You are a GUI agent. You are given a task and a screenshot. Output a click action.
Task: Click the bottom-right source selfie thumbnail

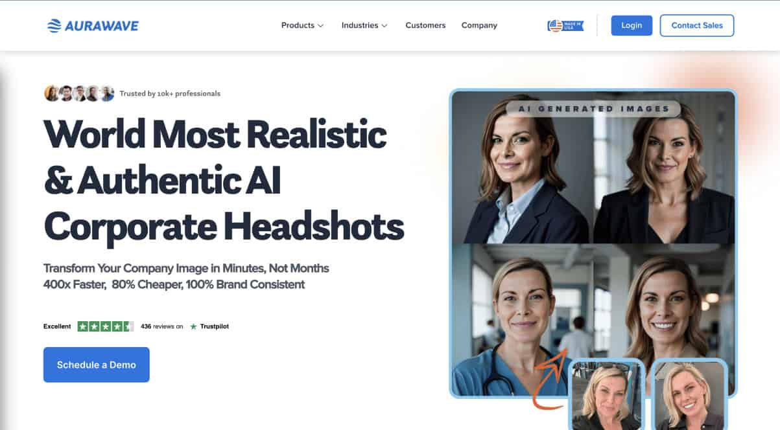689,395
